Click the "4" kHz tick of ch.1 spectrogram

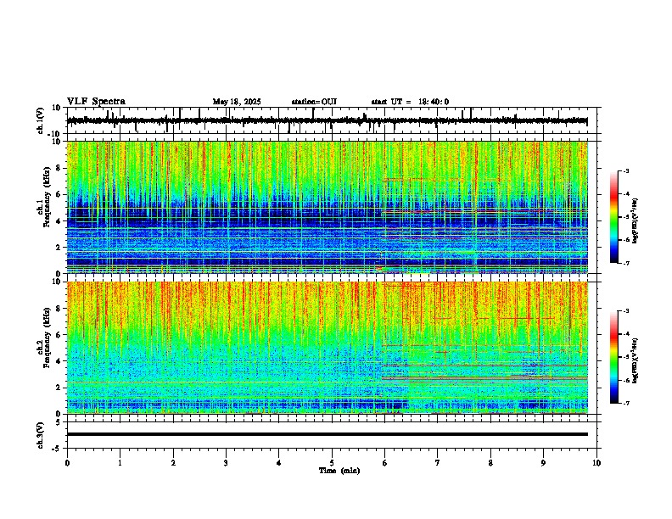pyautogui.click(x=59, y=221)
